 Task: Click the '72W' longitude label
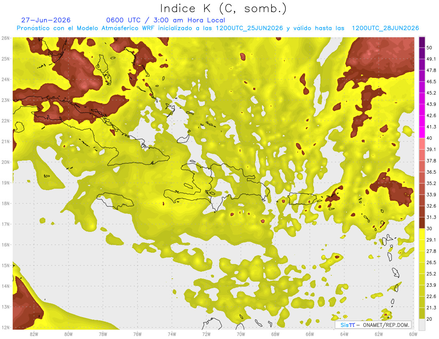[206, 334]
